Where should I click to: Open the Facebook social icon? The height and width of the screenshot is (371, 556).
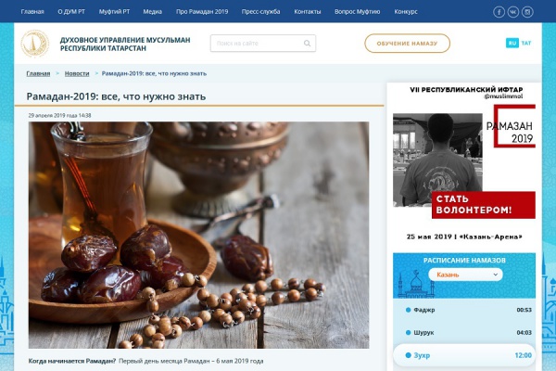coord(499,12)
